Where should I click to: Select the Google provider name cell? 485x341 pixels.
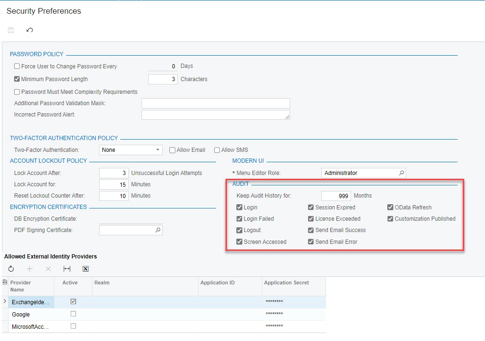(x=31, y=315)
